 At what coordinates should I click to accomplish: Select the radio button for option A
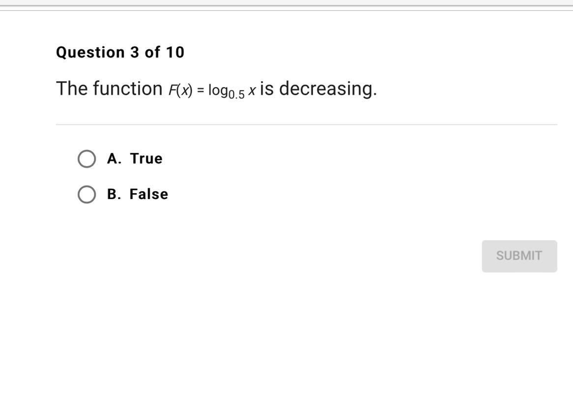pos(86,159)
